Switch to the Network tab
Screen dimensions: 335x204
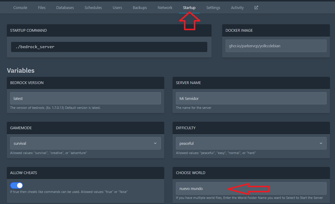[x=165, y=7]
